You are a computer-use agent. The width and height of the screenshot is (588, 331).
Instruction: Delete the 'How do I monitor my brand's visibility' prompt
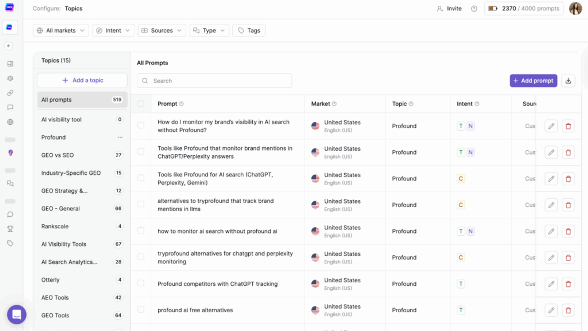click(x=568, y=126)
